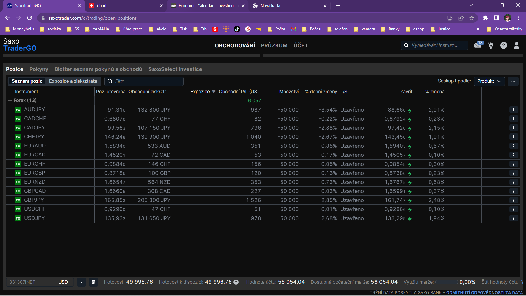The image size is (526, 296).
Task: Switch to Expozice a zisk/ztráta view
Action: tap(73, 81)
